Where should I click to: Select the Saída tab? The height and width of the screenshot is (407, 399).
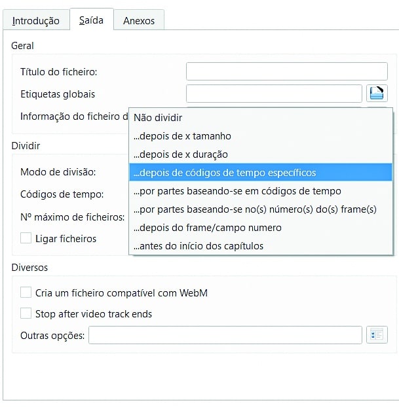point(91,20)
